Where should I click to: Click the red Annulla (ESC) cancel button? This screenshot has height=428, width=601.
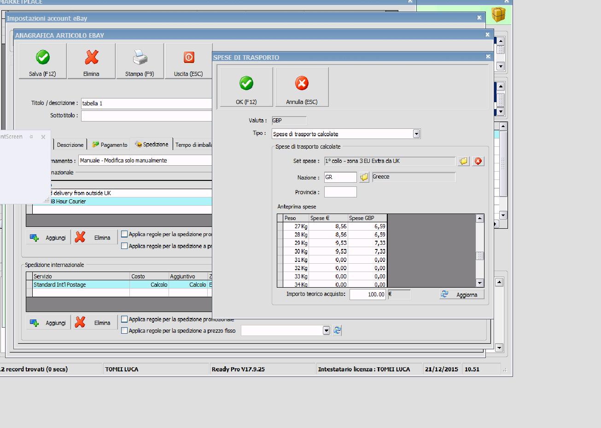pos(302,87)
